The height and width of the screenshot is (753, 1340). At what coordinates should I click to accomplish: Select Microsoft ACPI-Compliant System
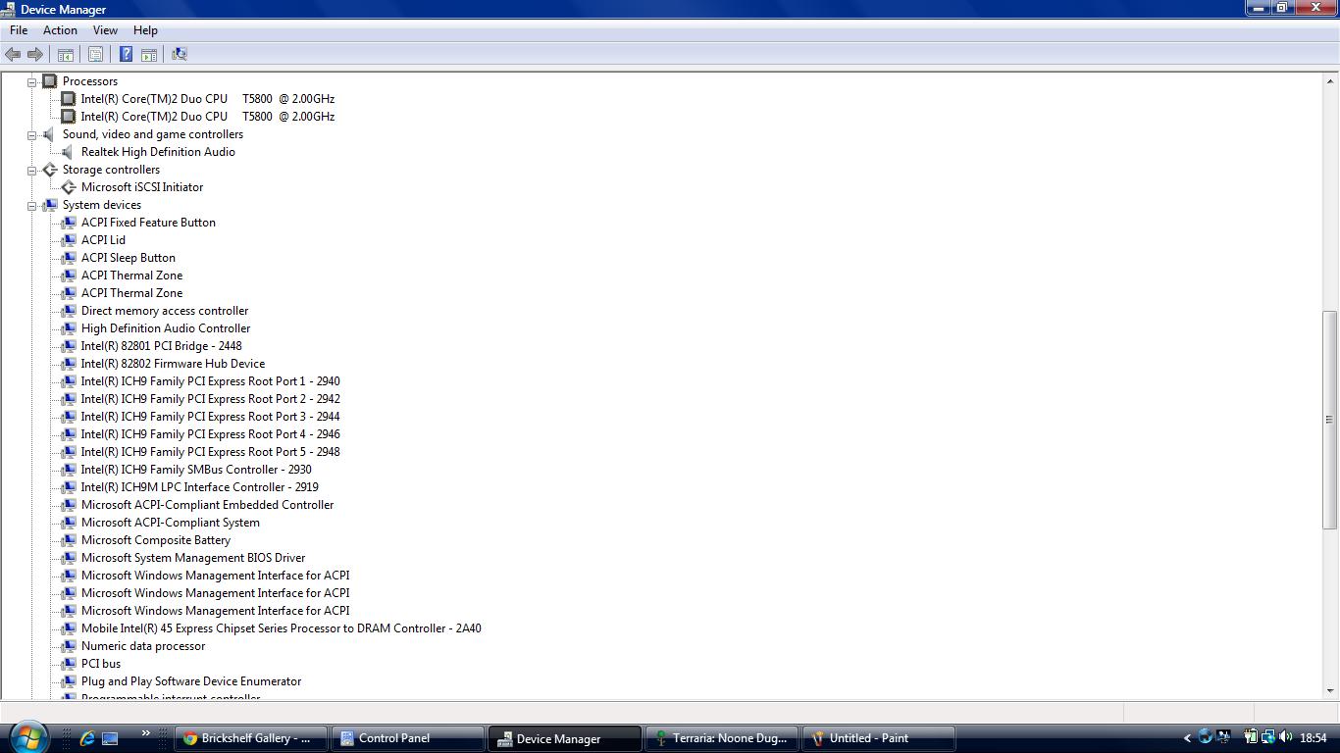tap(171, 523)
